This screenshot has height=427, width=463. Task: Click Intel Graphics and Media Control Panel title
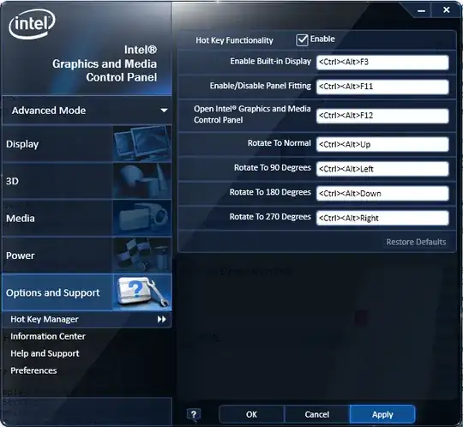click(105, 63)
